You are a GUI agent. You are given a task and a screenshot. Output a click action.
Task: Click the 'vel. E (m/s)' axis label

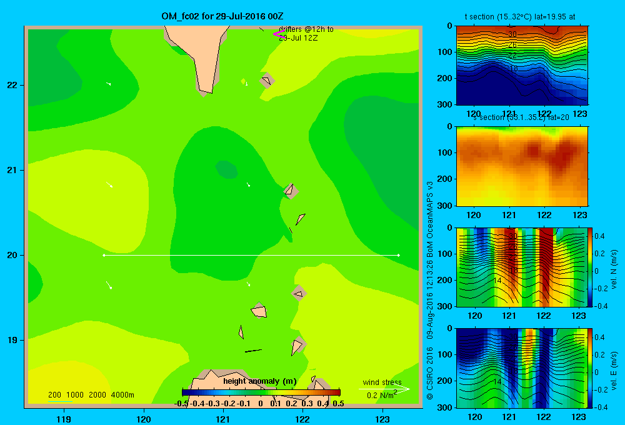(614, 371)
